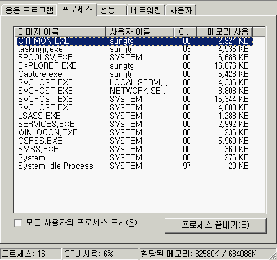
Task: Select the WINLOGON.EXE process
Action: (x=135, y=133)
